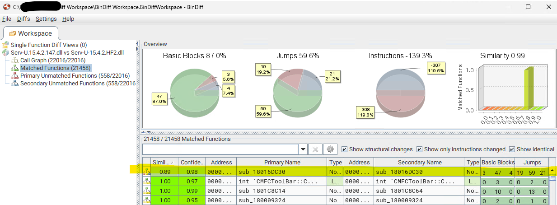Viewport: 557px width, 205px height.
Task: Click the row icon for sub_18016DC30
Action: [x=147, y=172]
